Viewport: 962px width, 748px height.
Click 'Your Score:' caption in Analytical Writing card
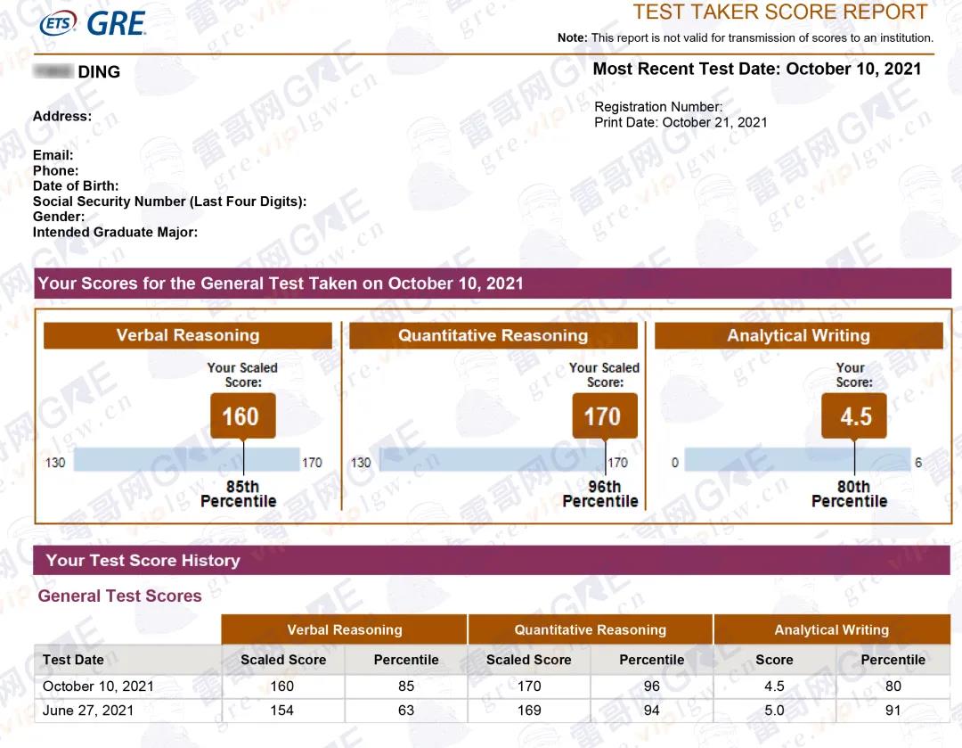click(x=852, y=374)
